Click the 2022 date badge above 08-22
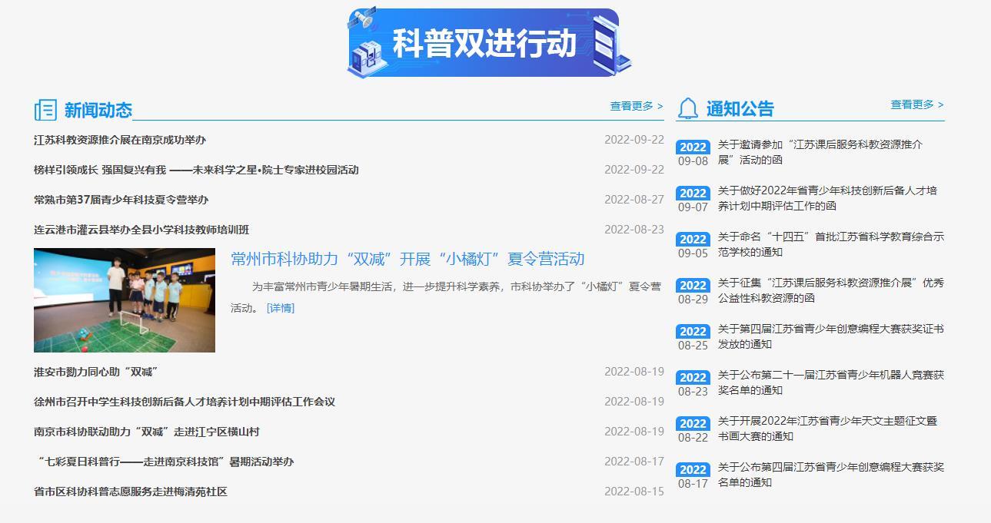Screen dimensions: 991x523 (693, 423)
